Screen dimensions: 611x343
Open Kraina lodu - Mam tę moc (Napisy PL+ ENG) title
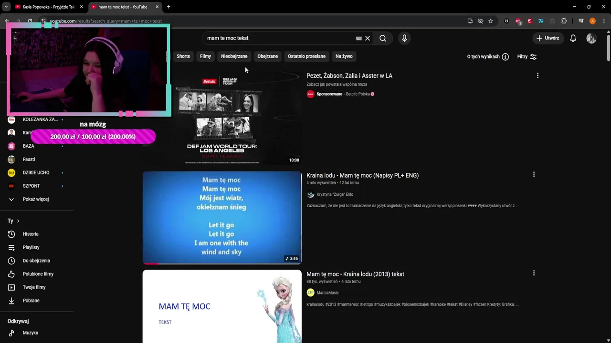tap(362, 175)
